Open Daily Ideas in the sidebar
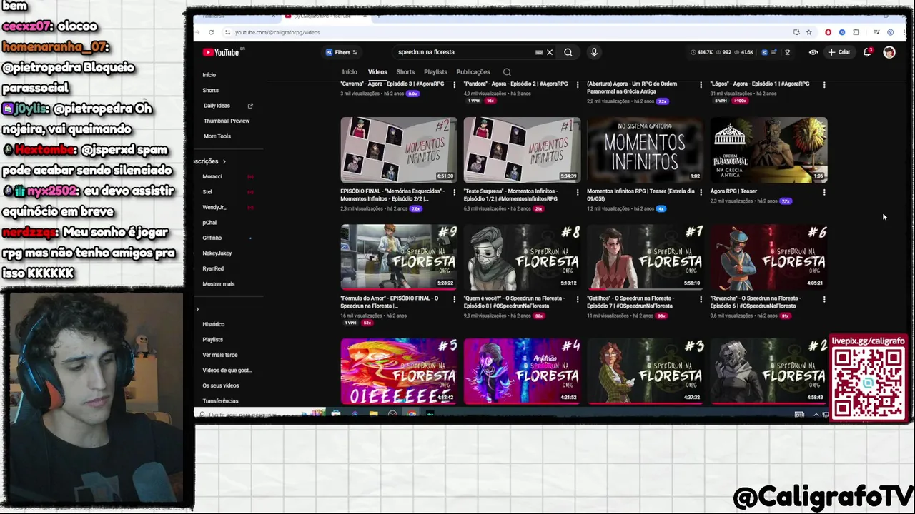 (217, 106)
